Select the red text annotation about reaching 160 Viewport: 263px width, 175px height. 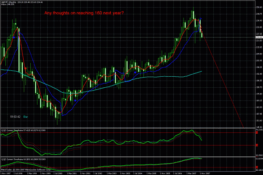[x=84, y=13]
